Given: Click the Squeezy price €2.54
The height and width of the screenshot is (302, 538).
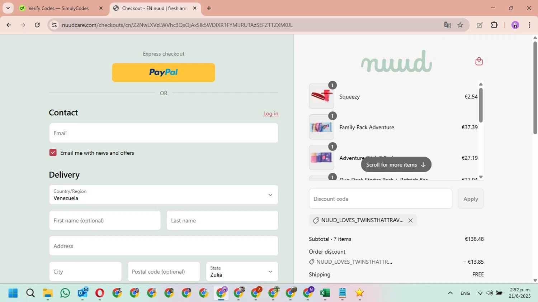Looking at the screenshot, I should click(471, 96).
